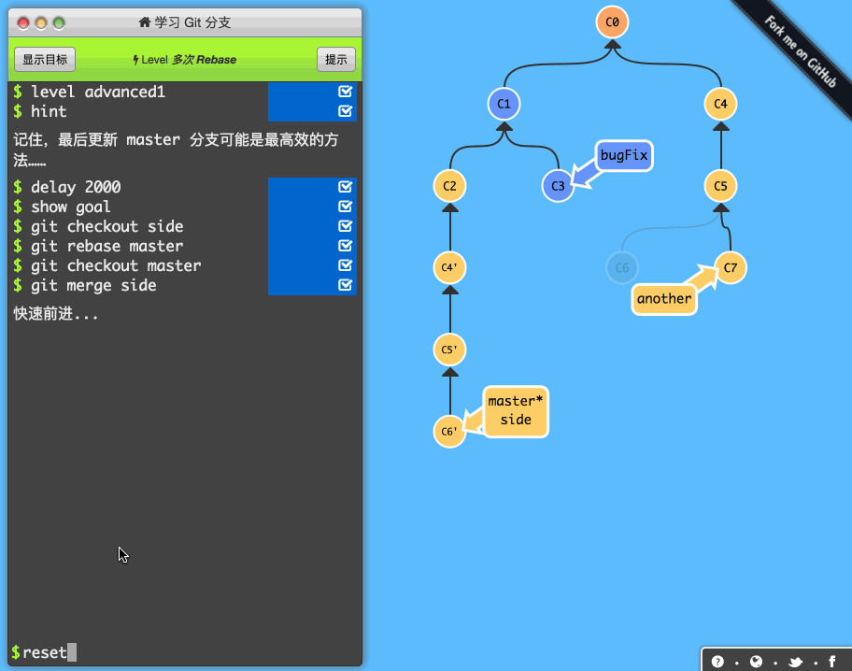The image size is (852, 671).
Task: Click commit node C6' at the branch tip
Action: [448, 432]
